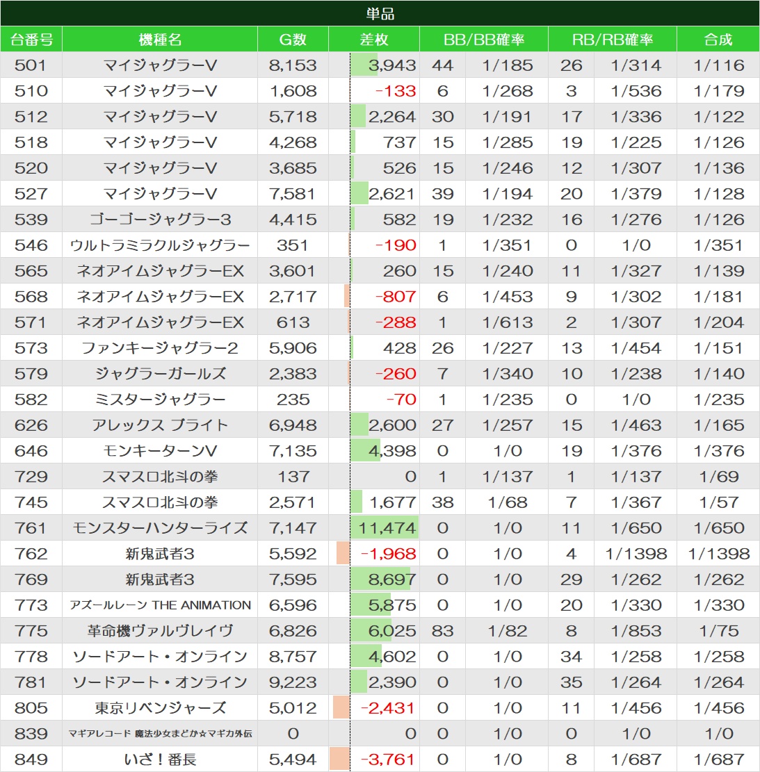Screen dimensions: 760x772
Task: Click the combined probability 1/116
Action: [x=718, y=65]
